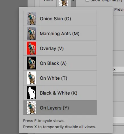
Task: Select On Layers (Y) view mode
Action: click(60, 108)
